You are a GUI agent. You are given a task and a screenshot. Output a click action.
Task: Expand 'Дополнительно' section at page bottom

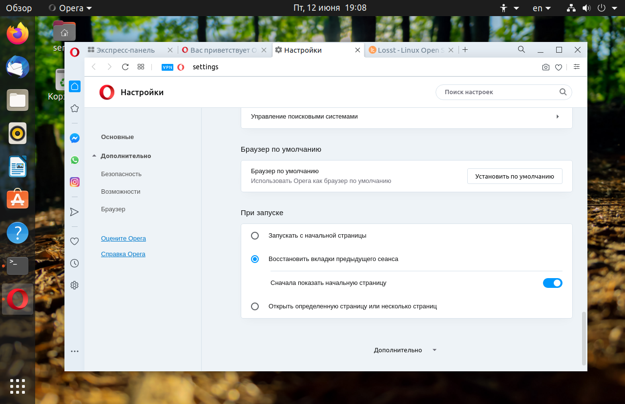[405, 350]
